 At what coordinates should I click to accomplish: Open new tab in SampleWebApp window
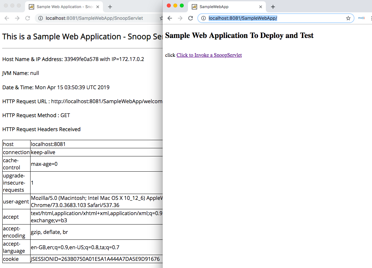[273, 7]
